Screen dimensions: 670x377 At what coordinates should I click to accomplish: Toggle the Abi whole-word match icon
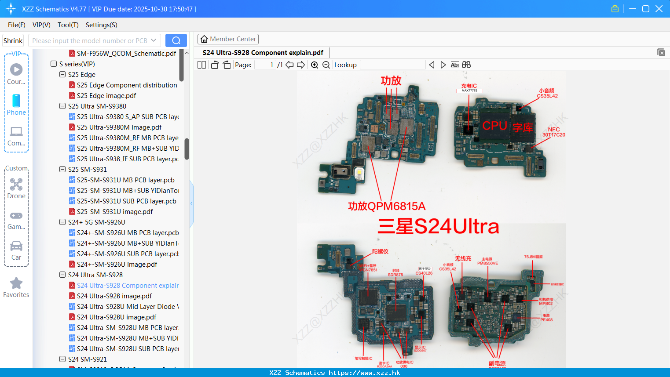point(455,65)
